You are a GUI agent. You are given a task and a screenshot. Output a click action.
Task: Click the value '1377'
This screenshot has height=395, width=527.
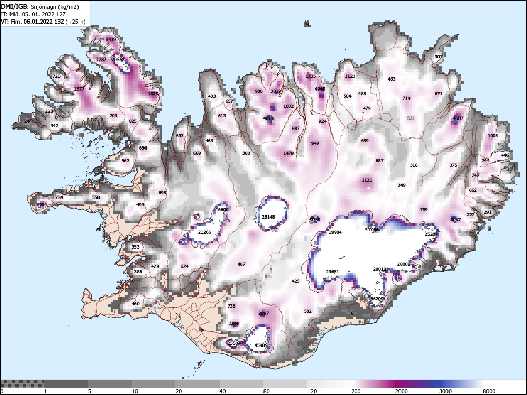point(79,89)
